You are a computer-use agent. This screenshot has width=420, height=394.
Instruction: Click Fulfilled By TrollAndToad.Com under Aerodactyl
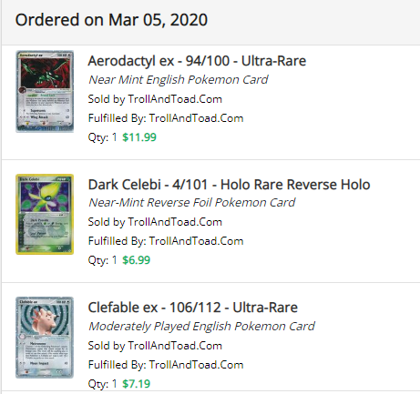166,118
